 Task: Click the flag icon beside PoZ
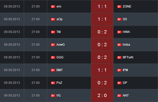click(53, 83)
